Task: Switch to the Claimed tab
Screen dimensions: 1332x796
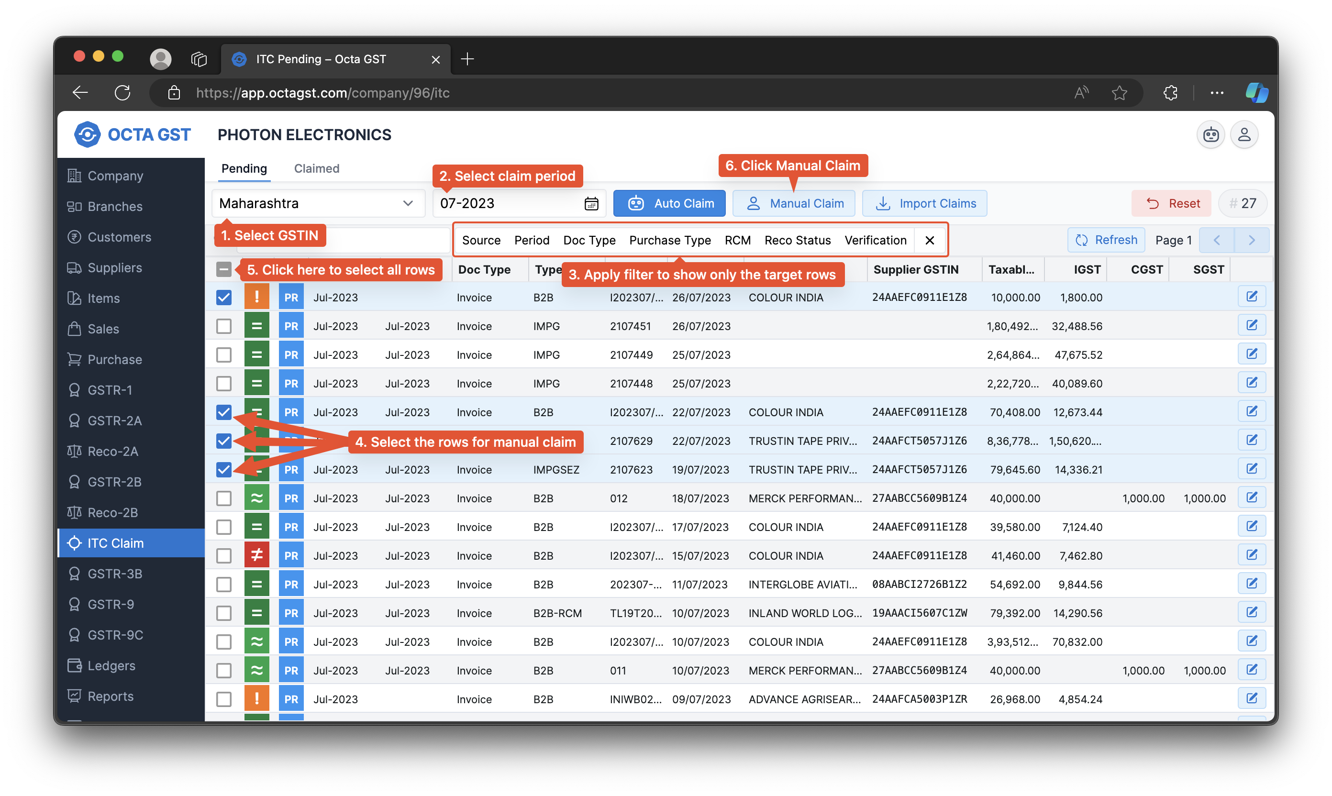Action: (317, 168)
